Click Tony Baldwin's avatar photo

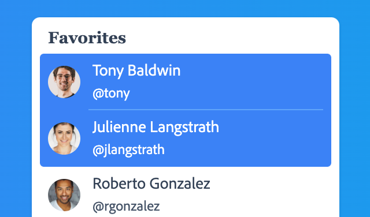click(64, 82)
